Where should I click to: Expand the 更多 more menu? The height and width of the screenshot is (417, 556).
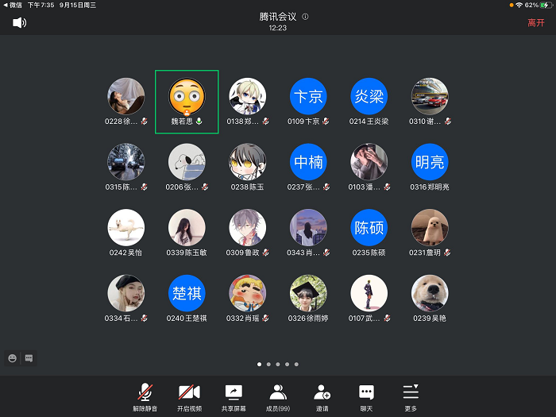click(x=411, y=396)
